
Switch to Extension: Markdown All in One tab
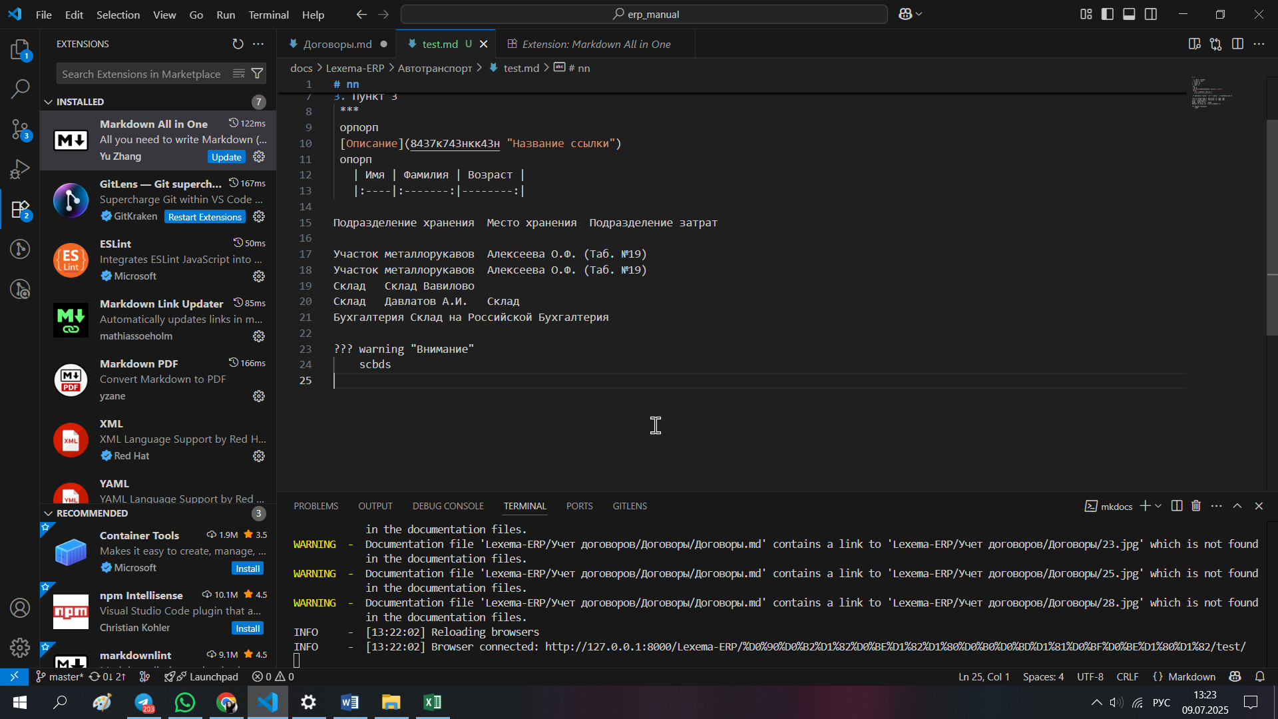[x=596, y=44]
